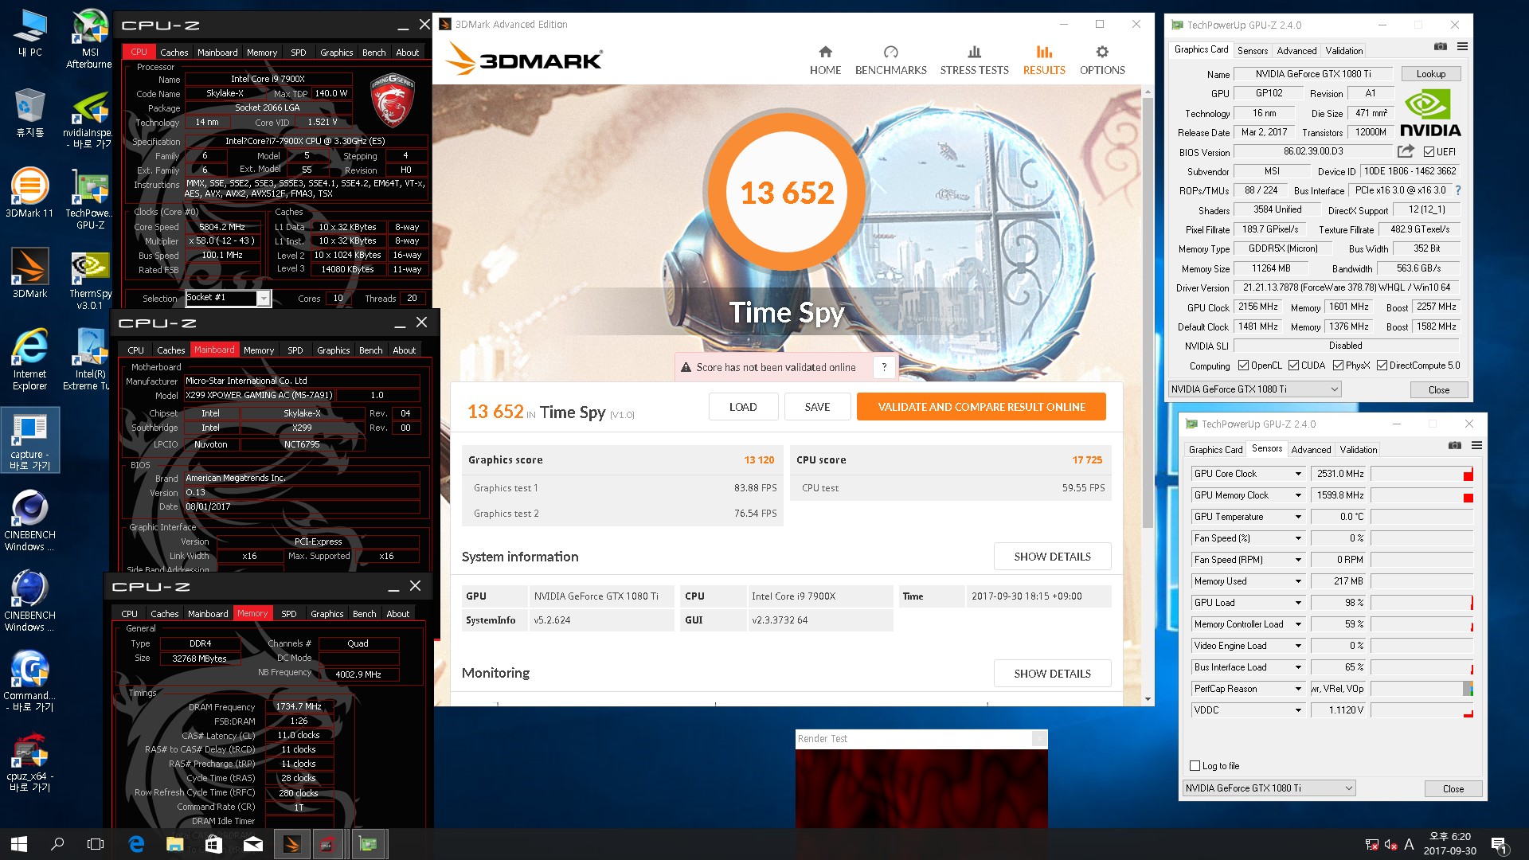The height and width of the screenshot is (860, 1529).
Task: Open Internet Explorer desktop icon
Action: click(29, 360)
